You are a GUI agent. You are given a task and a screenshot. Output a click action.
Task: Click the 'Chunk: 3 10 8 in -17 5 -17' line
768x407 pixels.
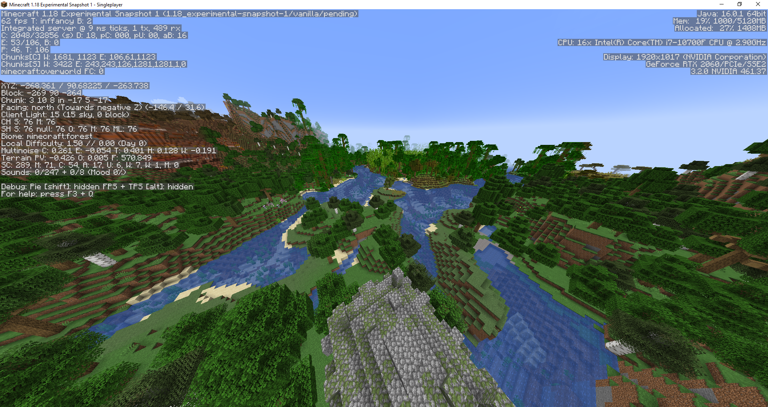coord(55,100)
